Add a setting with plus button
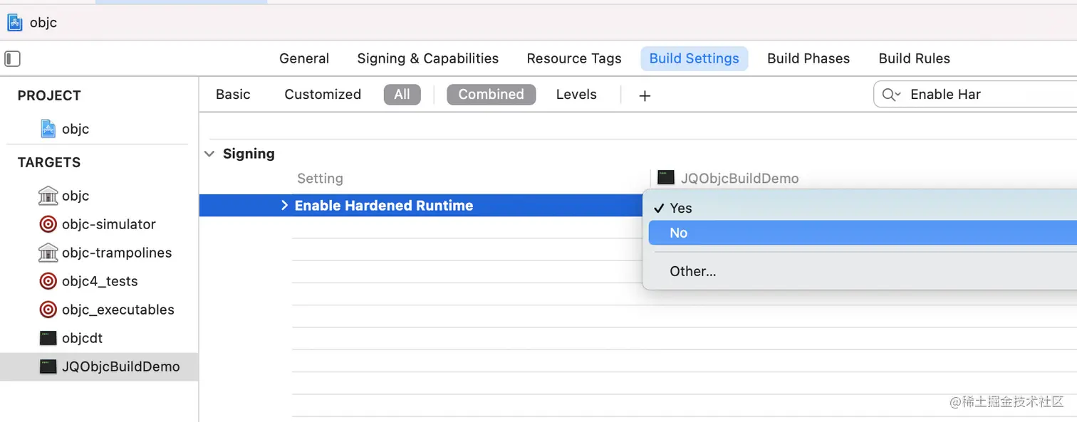Viewport: 1077px width, 422px height. click(645, 95)
